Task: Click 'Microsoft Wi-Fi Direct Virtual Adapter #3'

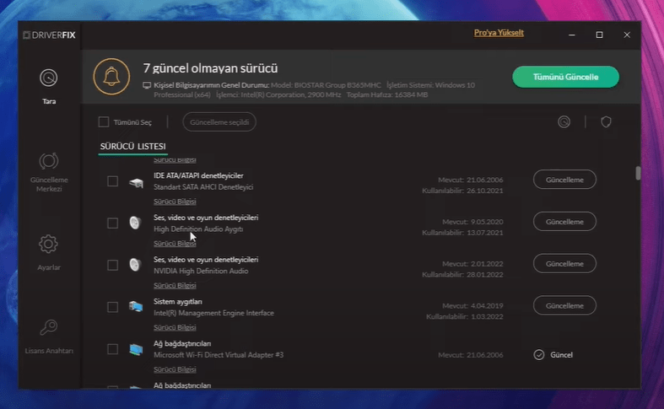Action: pyautogui.click(x=219, y=355)
